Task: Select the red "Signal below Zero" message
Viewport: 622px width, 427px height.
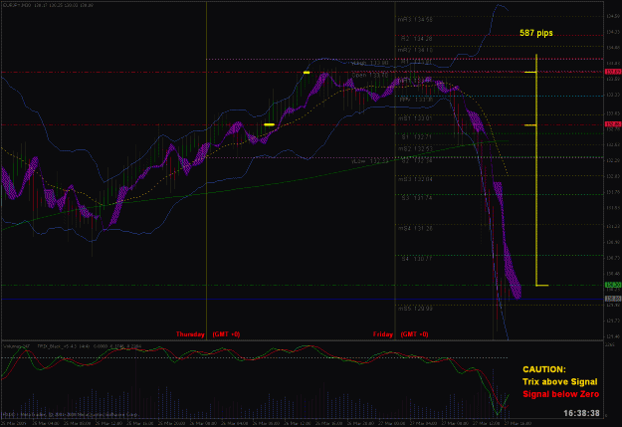Action: click(x=561, y=394)
